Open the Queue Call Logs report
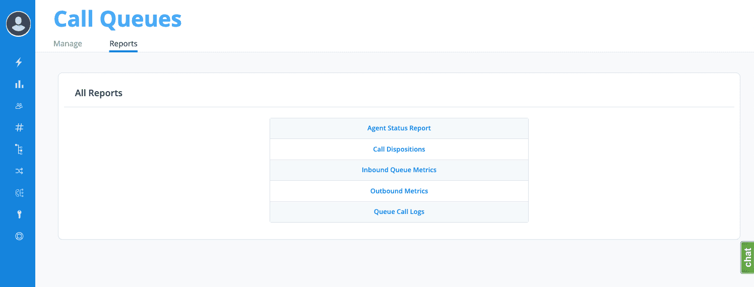The height and width of the screenshot is (287, 754). click(x=399, y=212)
